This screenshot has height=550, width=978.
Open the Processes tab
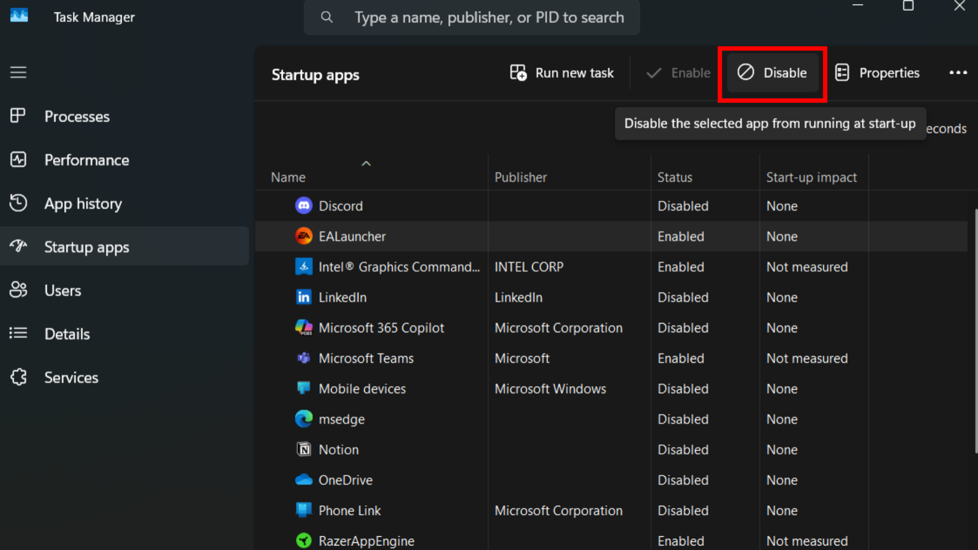125,116
